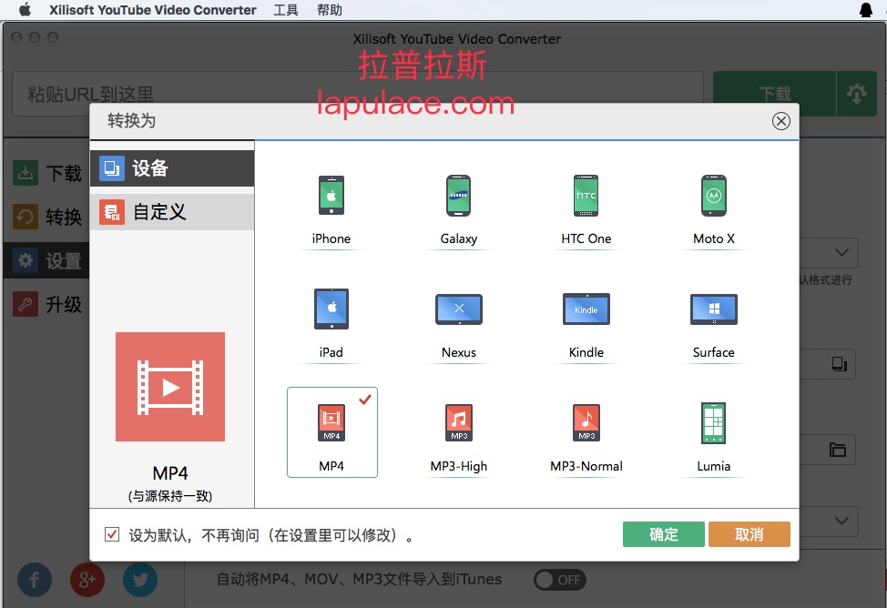This screenshot has width=887, height=608.
Task: Expand the upper settings dropdown arrow
Action: click(x=841, y=252)
